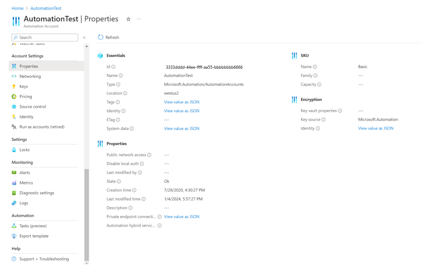Favorite the page with the star icon
The image size is (422, 265).
tap(128, 19)
